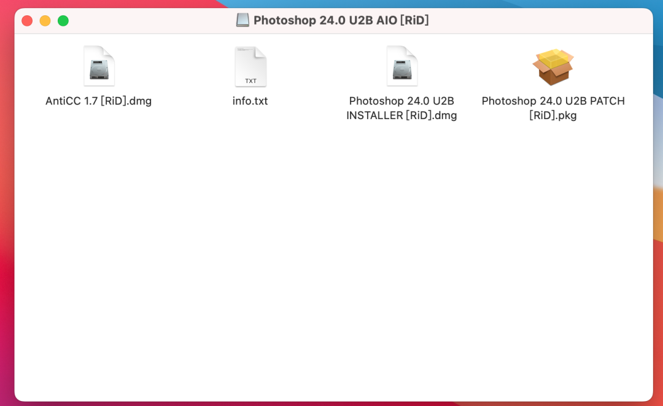Click the TXT badge on info.txt icon
Screen dimensions: 663x406
point(250,81)
